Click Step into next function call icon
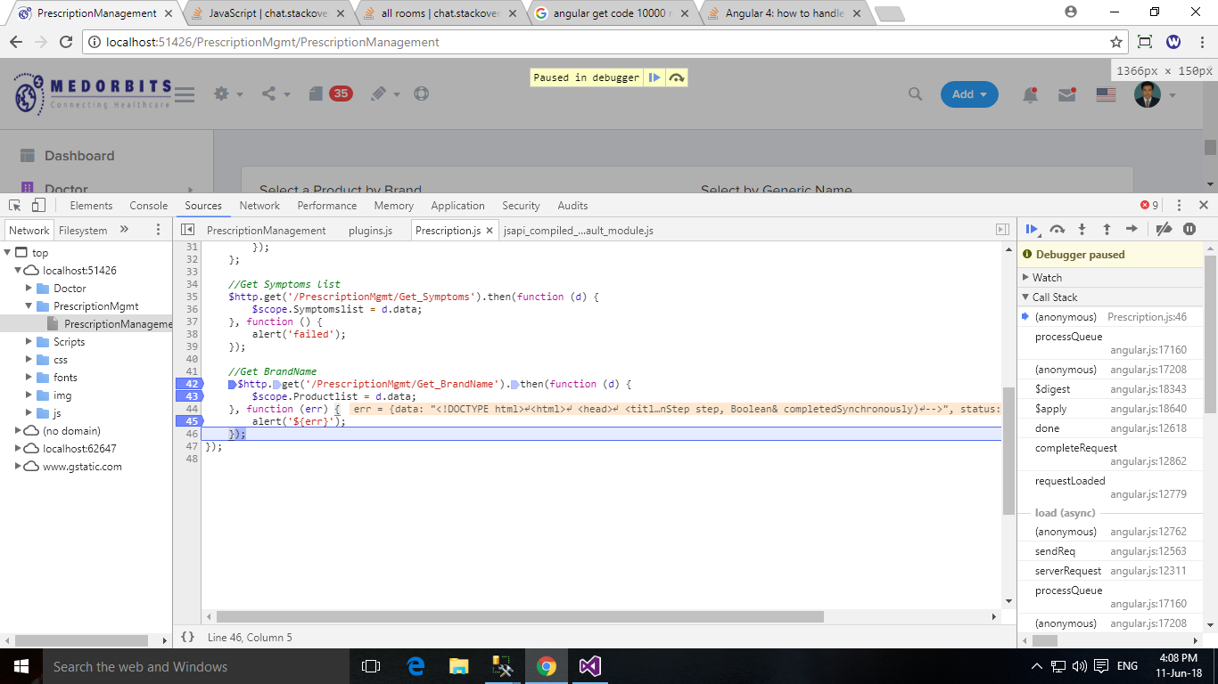This screenshot has width=1218, height=684. pyautogui.click(x=1082, y=229)
